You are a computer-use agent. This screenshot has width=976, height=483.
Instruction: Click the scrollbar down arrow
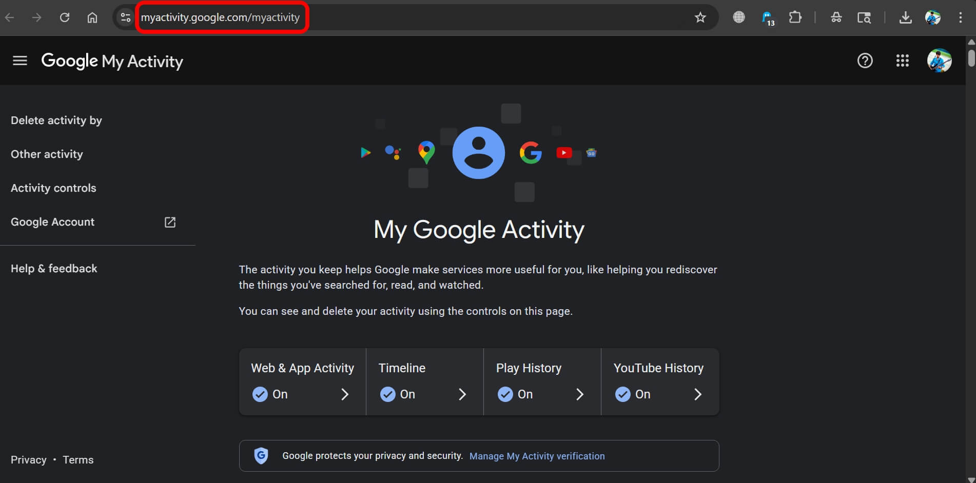(971, 479)
